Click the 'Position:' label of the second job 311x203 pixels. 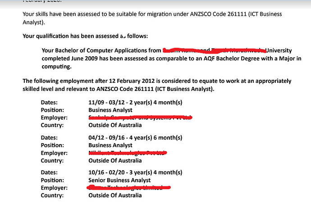[x=52, y=145]
